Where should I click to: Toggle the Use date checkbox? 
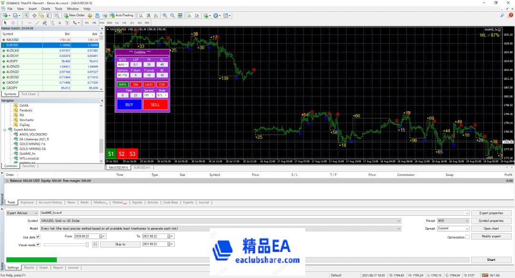[x=38, y=237]
